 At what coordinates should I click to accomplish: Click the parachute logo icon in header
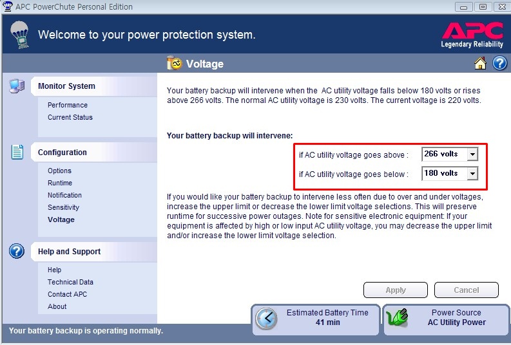[19, 35]
